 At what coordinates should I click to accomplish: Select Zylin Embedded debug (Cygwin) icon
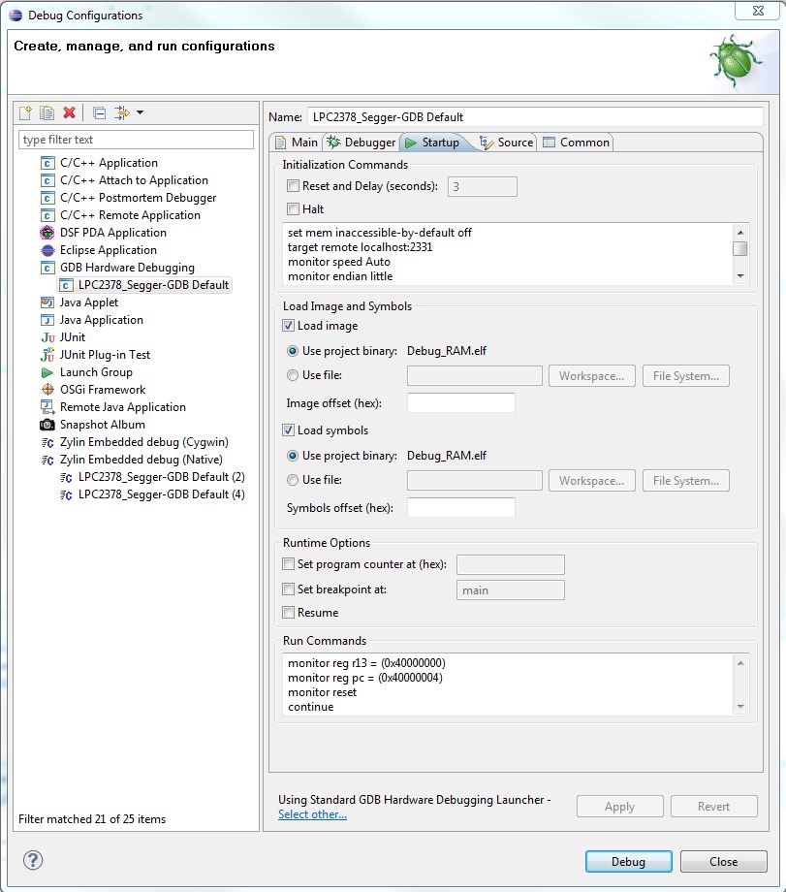coord(47,442)
